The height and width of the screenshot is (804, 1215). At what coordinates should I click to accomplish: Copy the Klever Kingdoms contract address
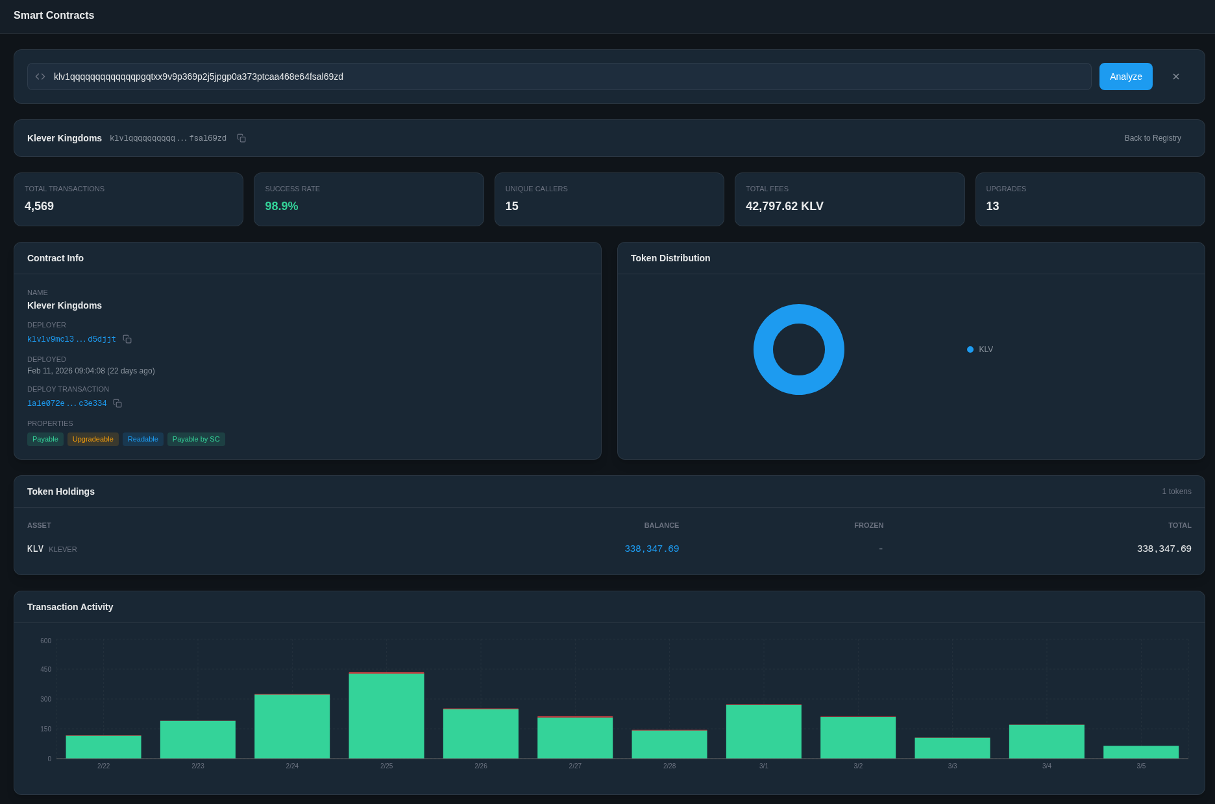coord(241,138)
